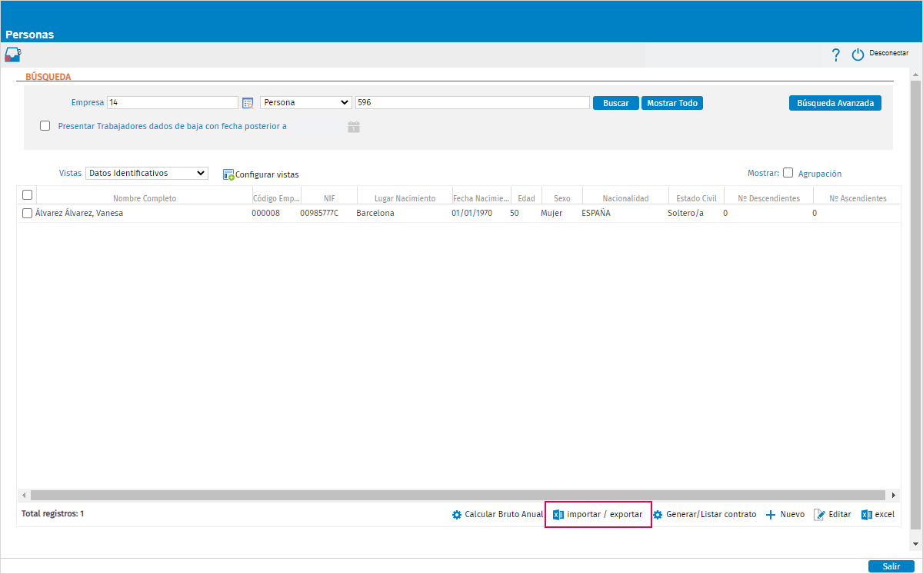The height and width of the screenshot is (574, 923).
Task: Click the birth date 01/01/1970
Action: [x=472, y=214]
